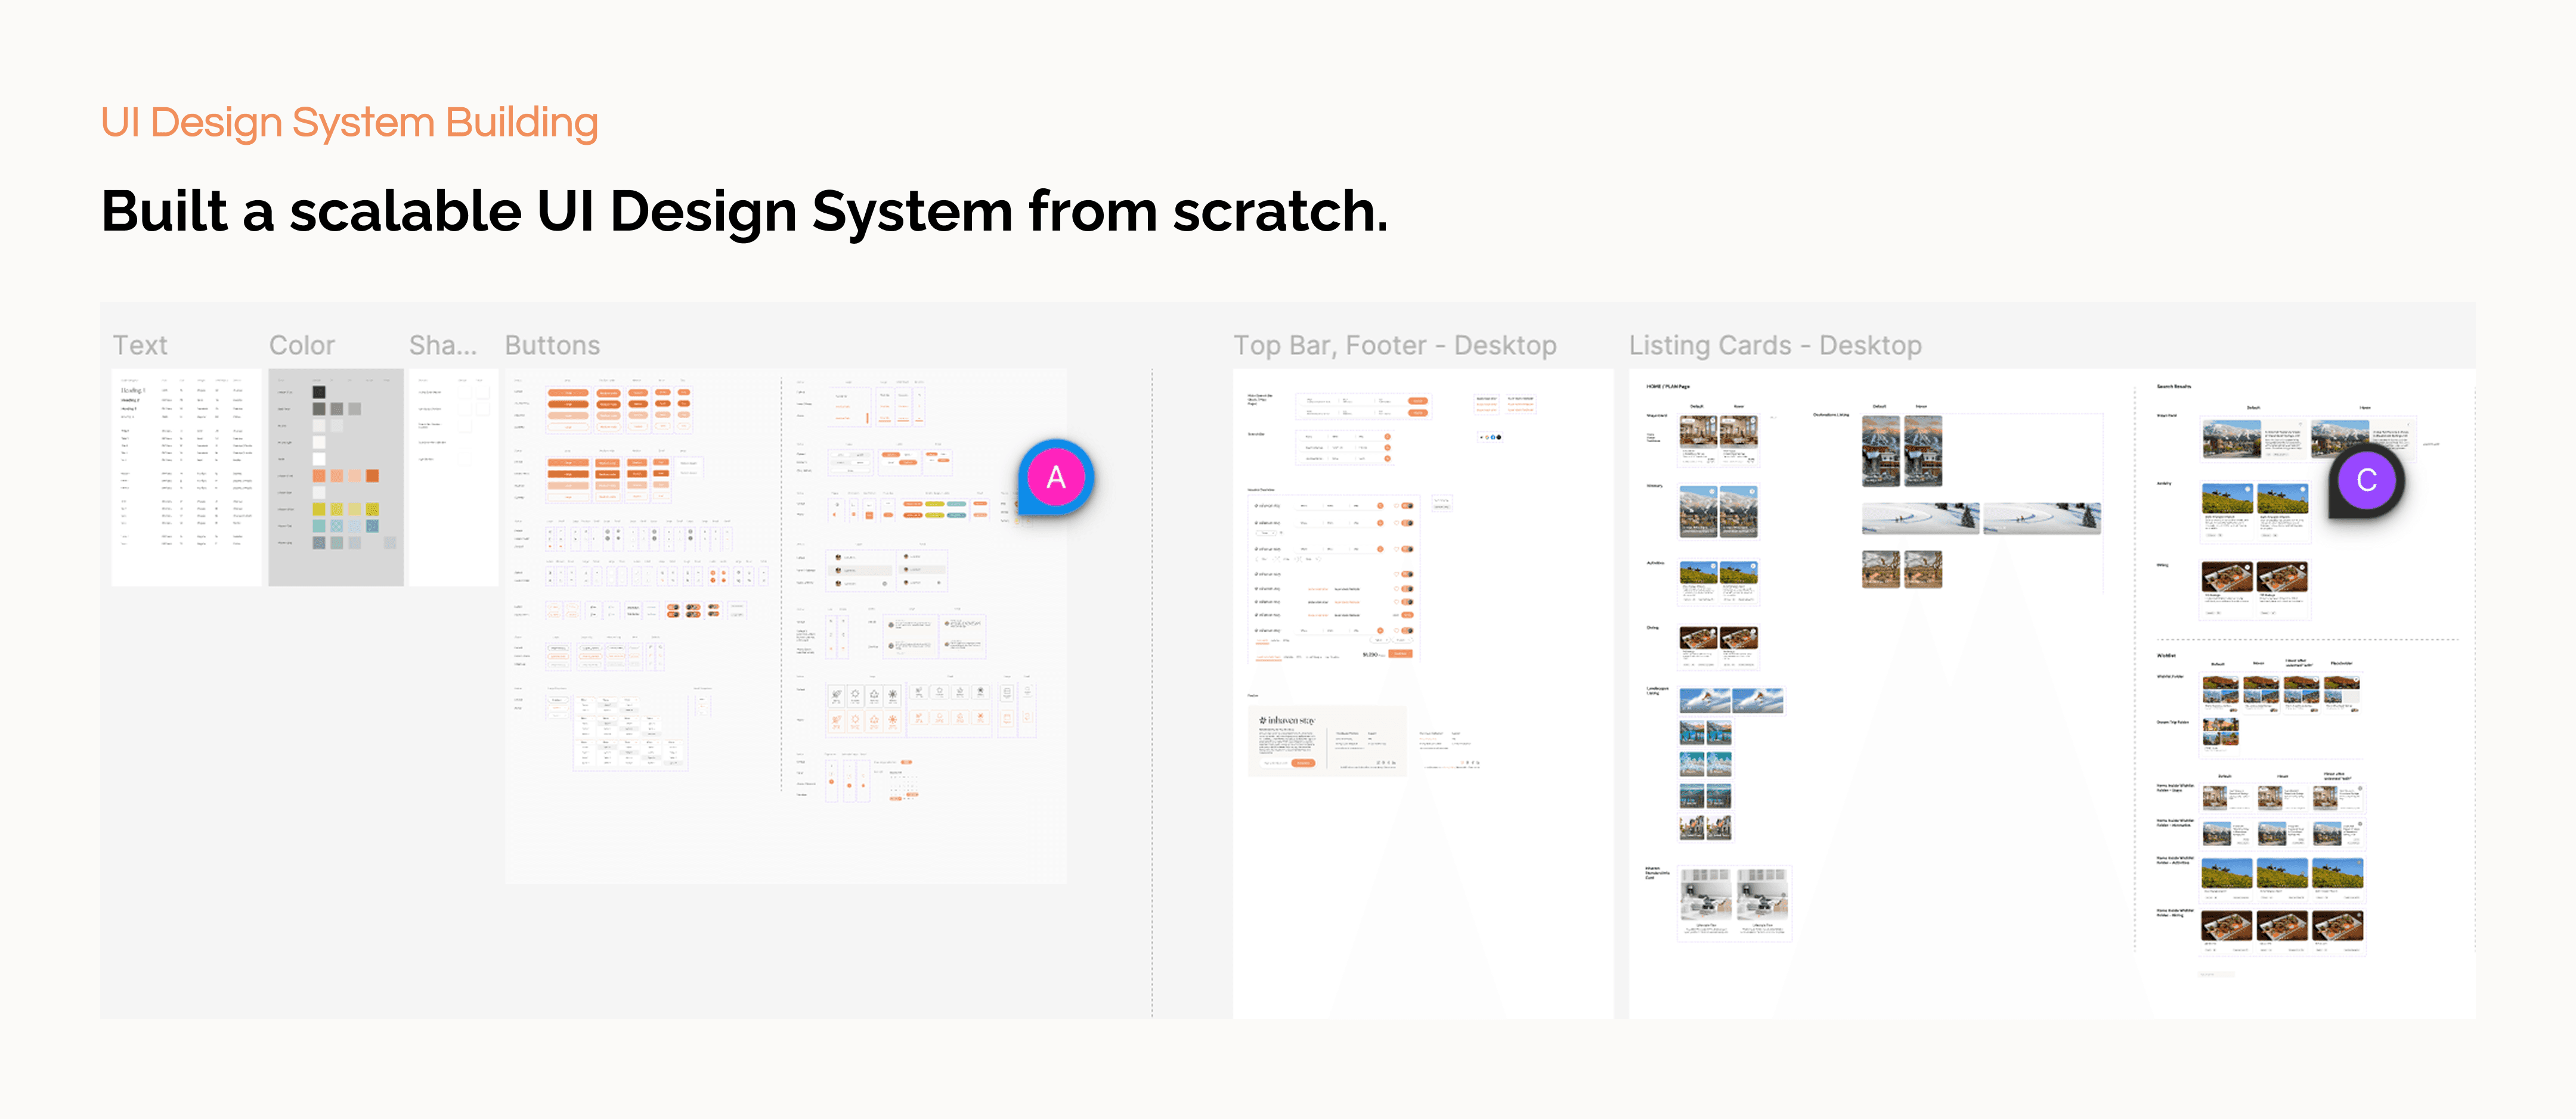This screenshot has width=2576, height=1119.
Task: Click the purple 'C' collaborator cursor bubble
Action: 2366,481
